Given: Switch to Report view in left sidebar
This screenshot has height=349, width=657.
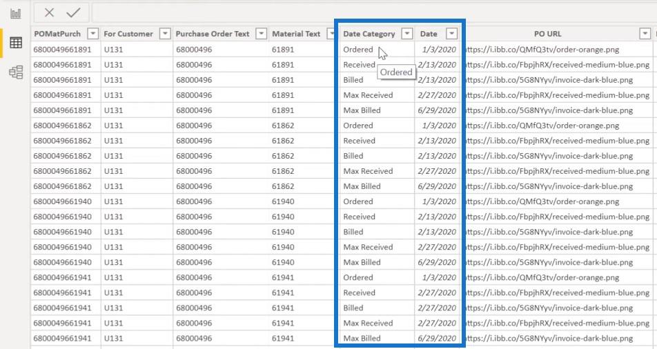Looking at the screenshot, I should click(x=15, y=14).
